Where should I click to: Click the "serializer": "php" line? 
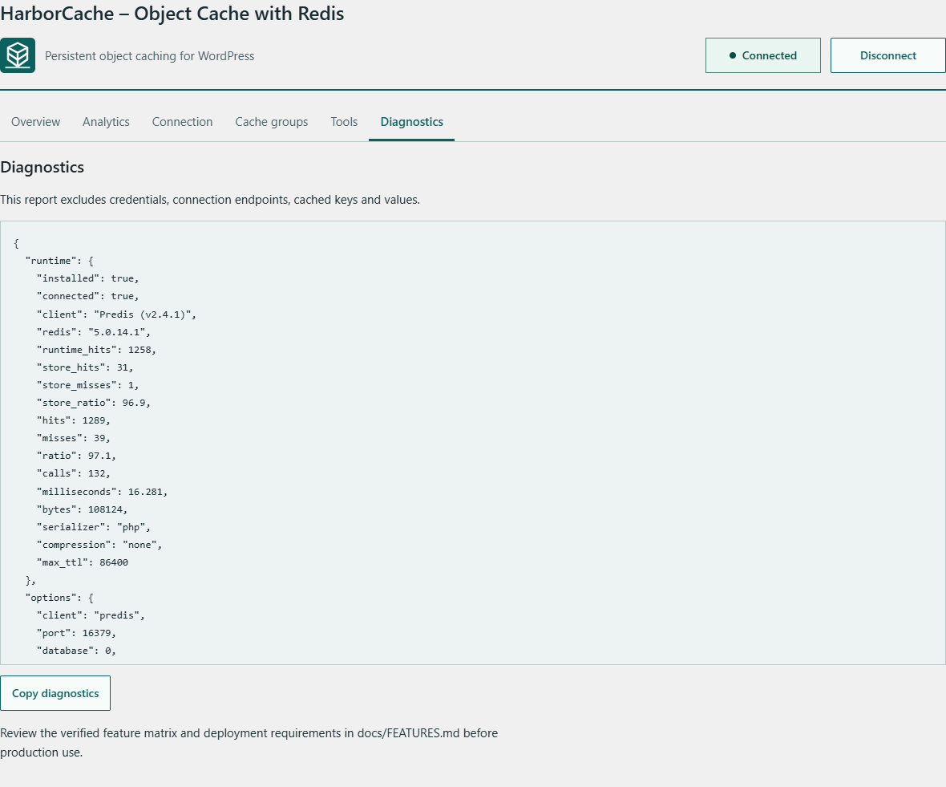click(94, 527)
